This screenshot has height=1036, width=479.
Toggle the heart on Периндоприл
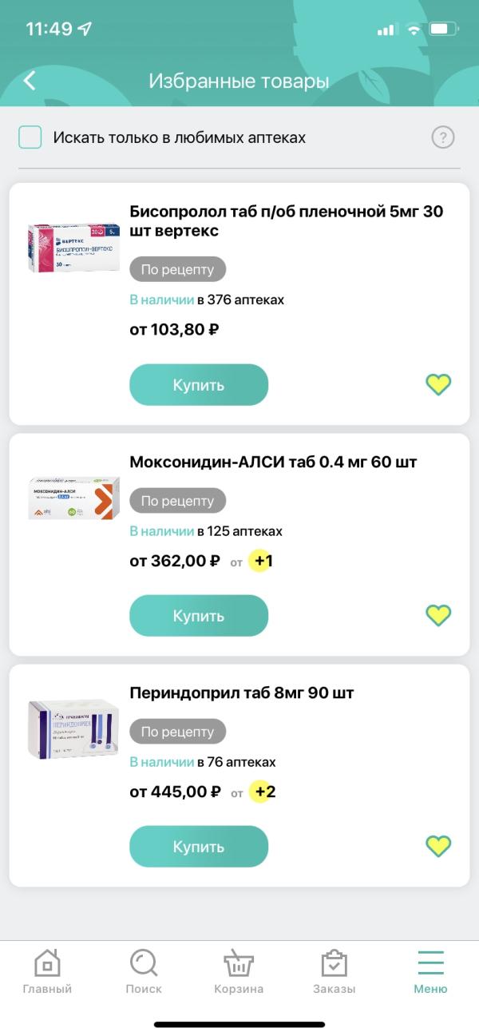tap(438, 846)
